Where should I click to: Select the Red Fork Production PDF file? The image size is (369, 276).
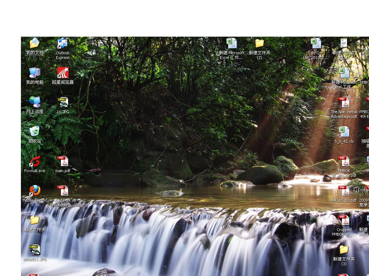(x=63, y=191)
